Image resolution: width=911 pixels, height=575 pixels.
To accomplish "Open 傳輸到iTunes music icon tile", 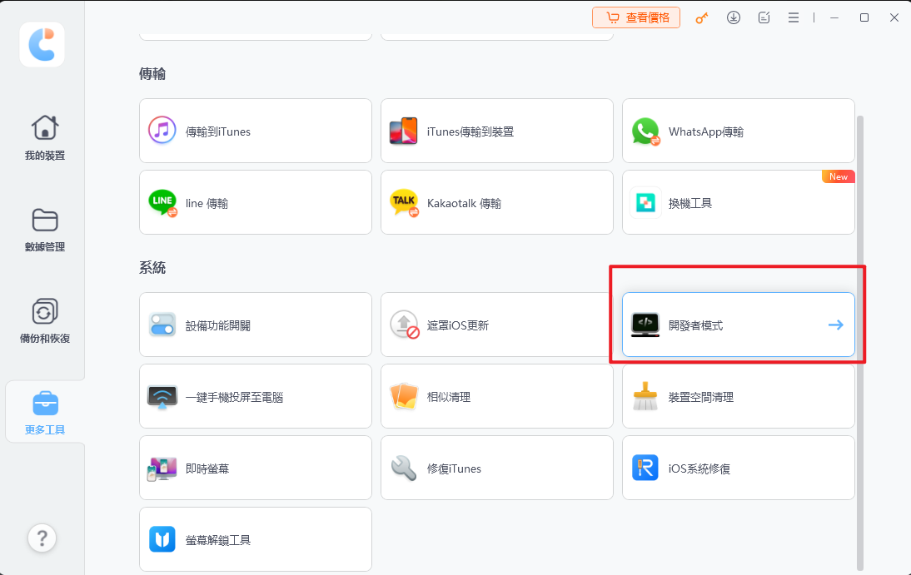I will [x=255, y=131].
